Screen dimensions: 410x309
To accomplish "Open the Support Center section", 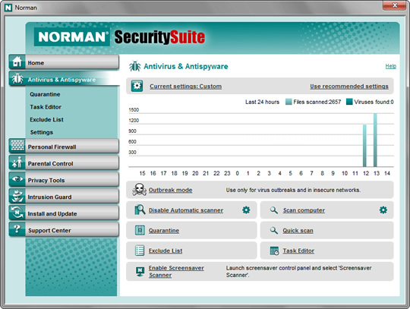I will 64,230.
